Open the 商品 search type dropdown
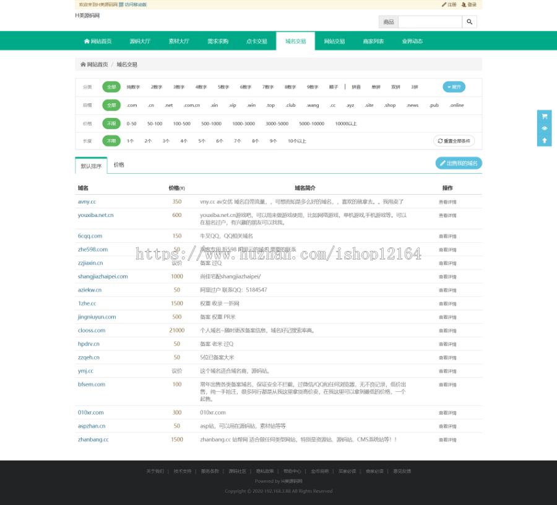This screenshot has height=505, width=557. tap(389, 22)
